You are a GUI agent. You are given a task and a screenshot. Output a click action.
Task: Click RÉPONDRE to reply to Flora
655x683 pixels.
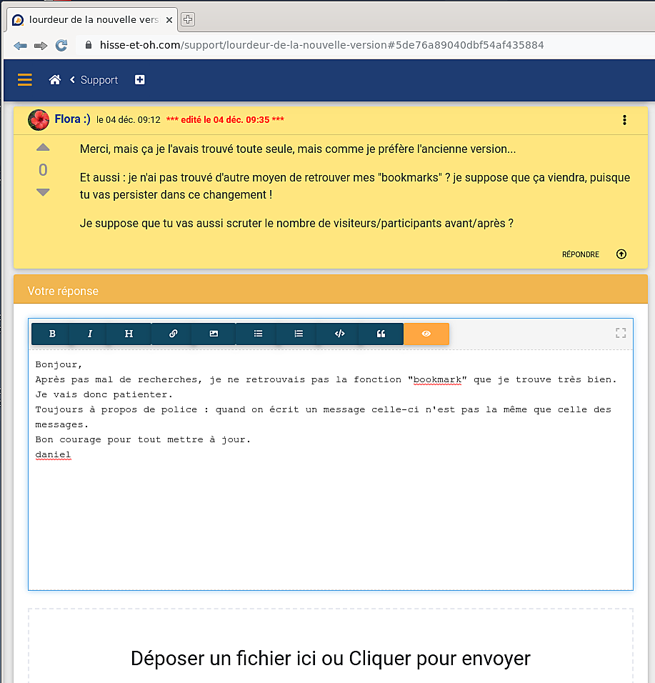pos(581,254)
